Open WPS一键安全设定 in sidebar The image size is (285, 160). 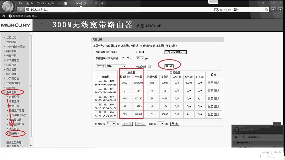pyautogui.click(x=16, y=46)
